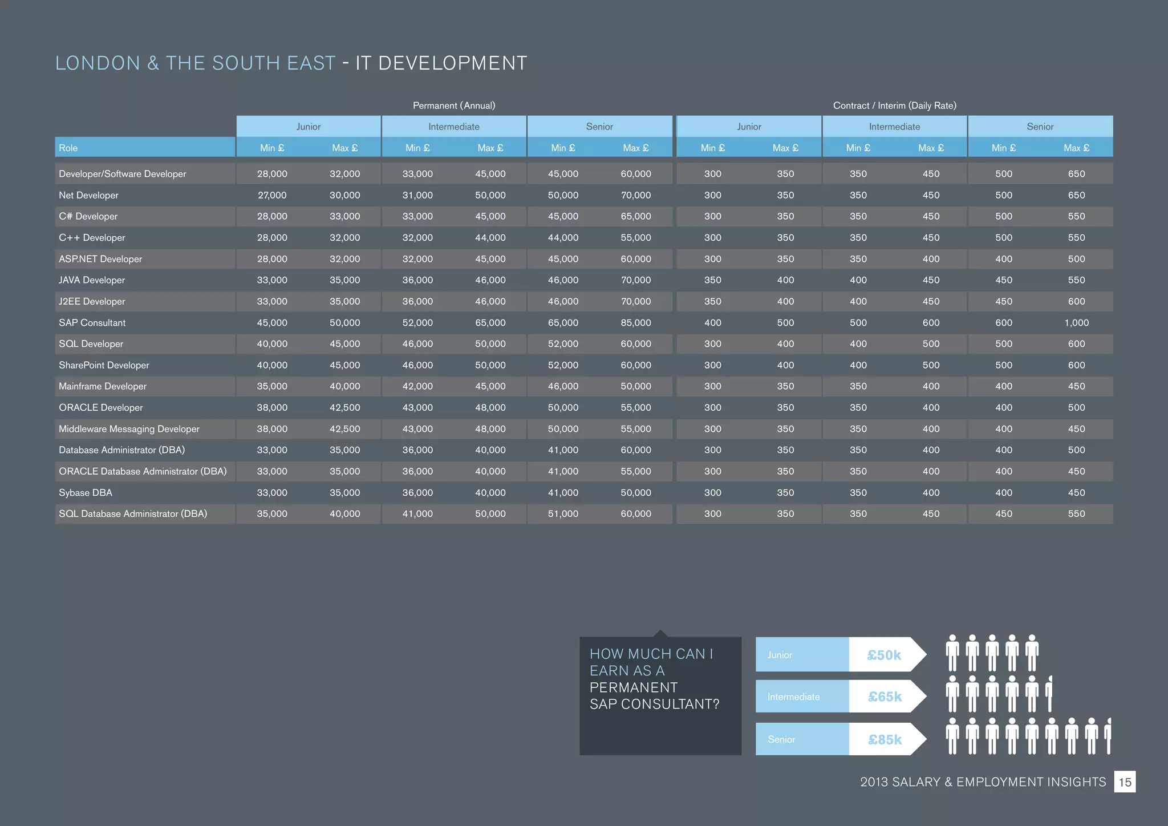Click the SAP Consultant row label
The image size is (1168, 826).
pyautogui.click(x=92, y=323)
